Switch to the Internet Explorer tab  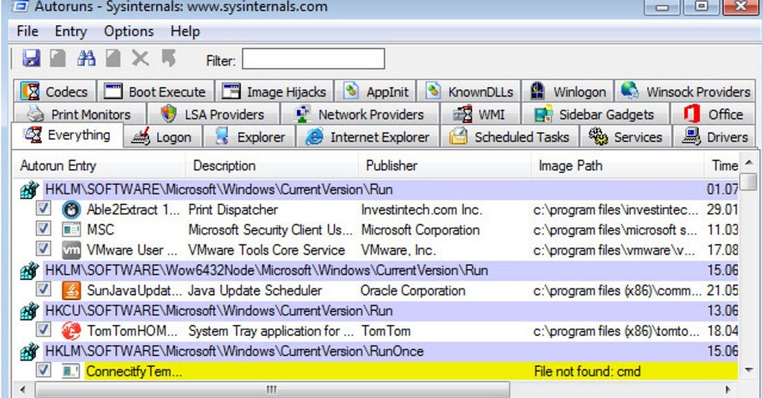(x=368, y=137)
